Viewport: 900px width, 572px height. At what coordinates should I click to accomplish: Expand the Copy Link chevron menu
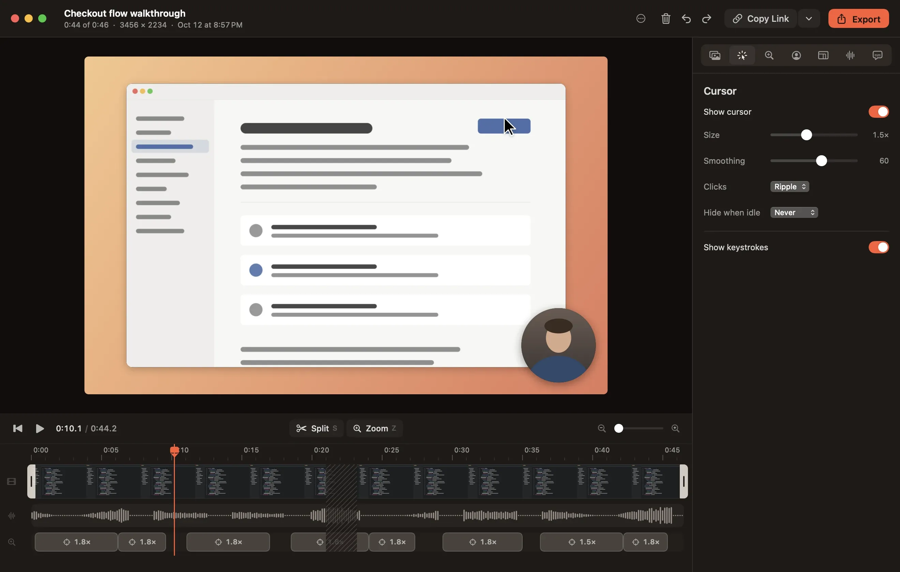click(x=808, y=19)
